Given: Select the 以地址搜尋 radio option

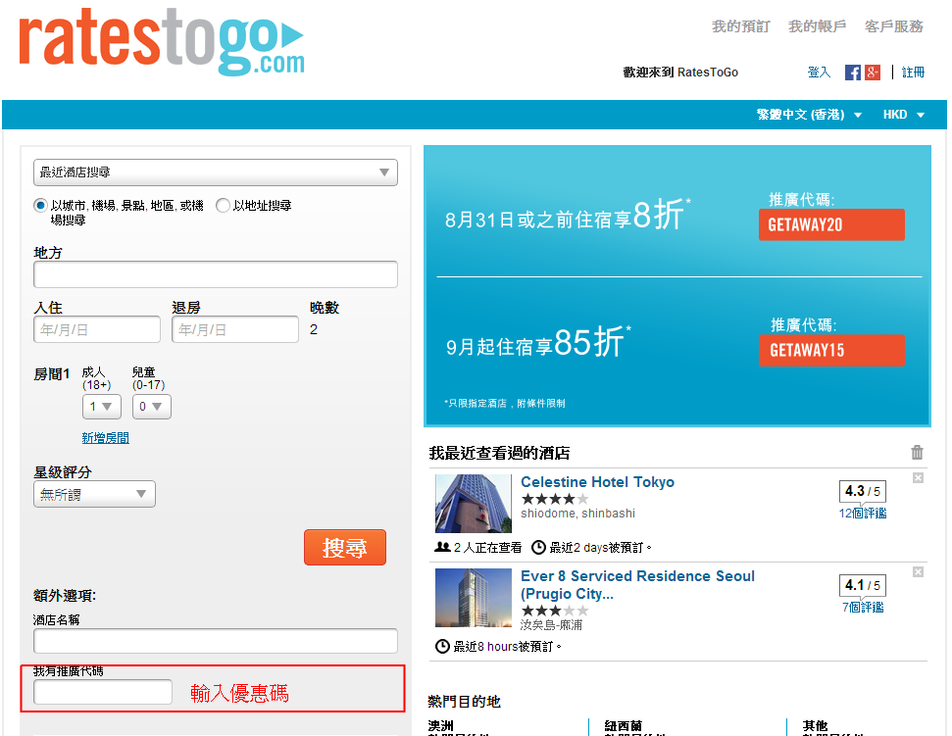Looking at the screenshot, I should pyautogui.click(x=223, y=206).
